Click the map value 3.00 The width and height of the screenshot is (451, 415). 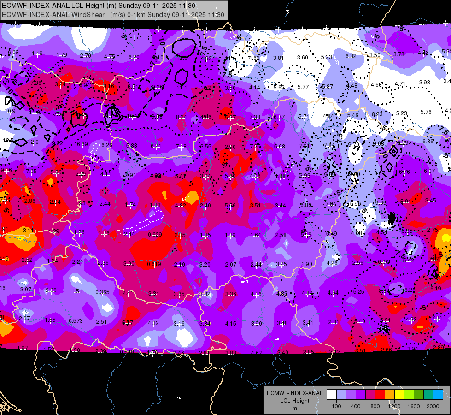point(129,264)
